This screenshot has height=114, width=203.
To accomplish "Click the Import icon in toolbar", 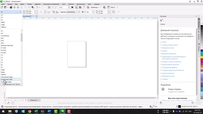I will point(49,7).
